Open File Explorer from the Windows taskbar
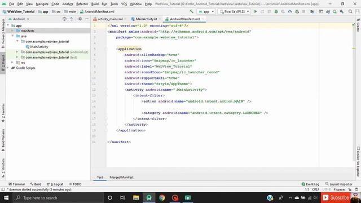The height and width of the screenshot is (203, 361). (x=136, y=198)
